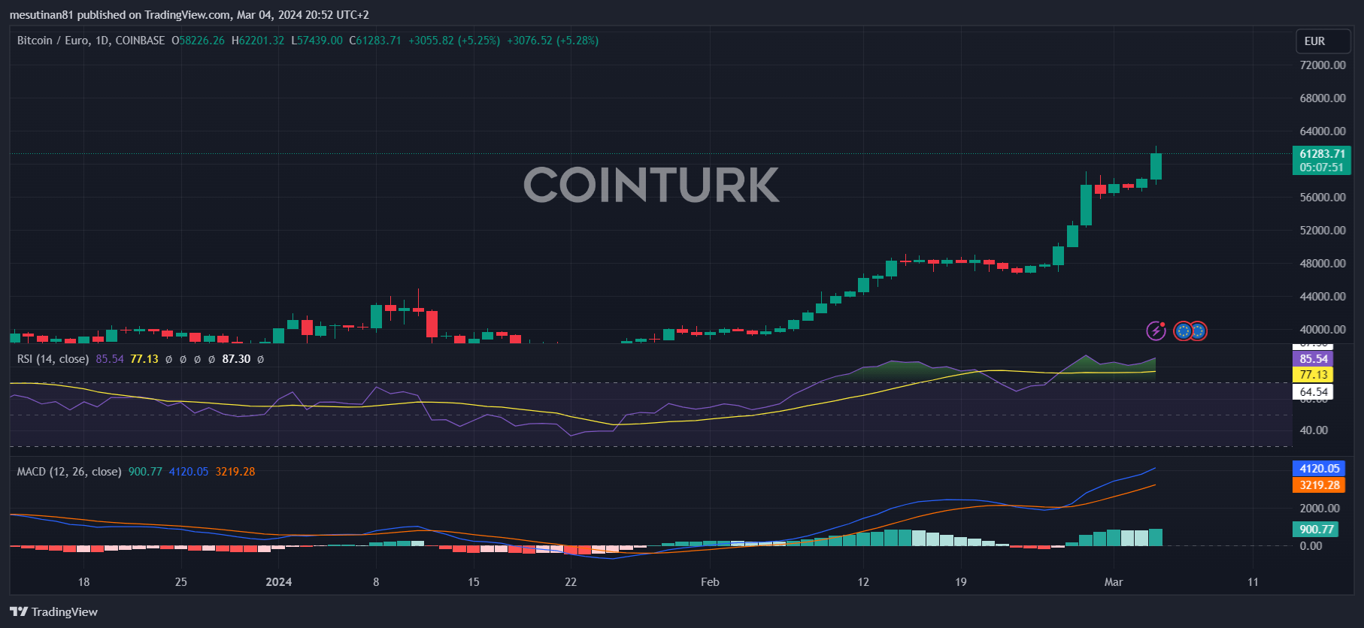Click the low value L57439.00
The image size is (1364, 628).
(317, 41)
